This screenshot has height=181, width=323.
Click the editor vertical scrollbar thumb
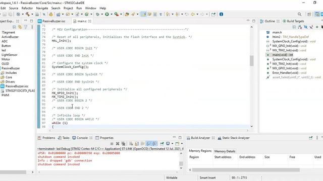pos(252,61)
